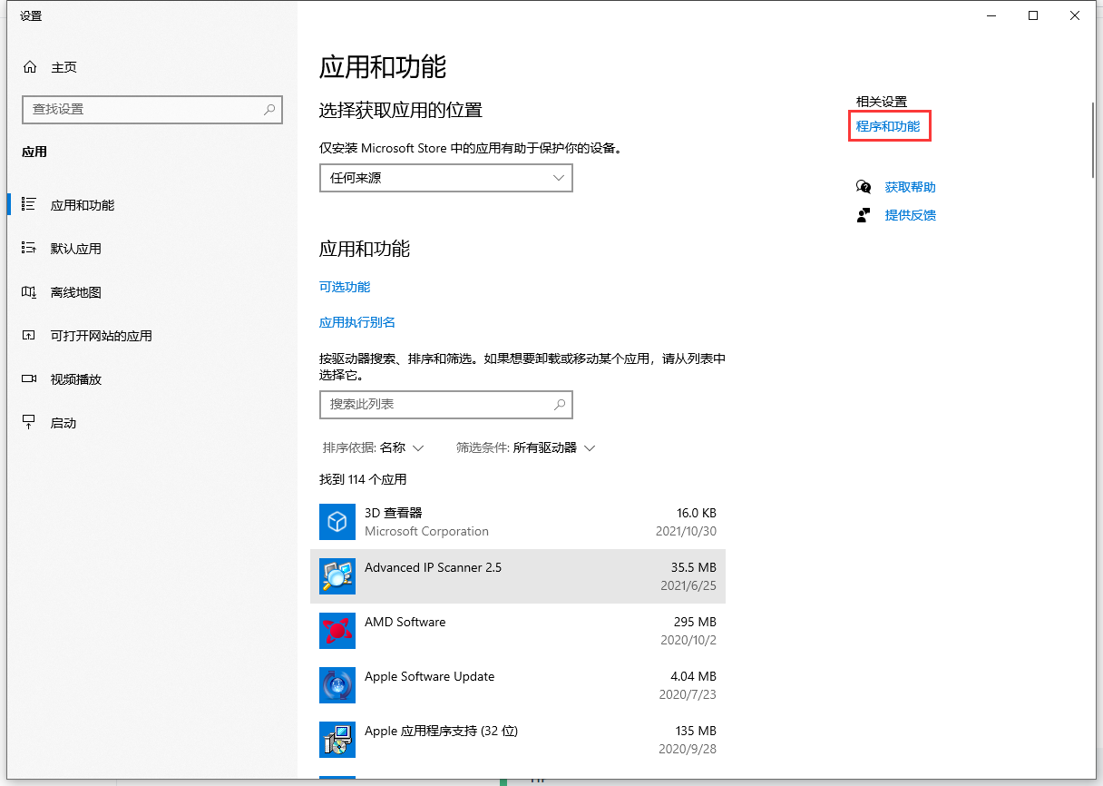Select the 3D 查看器 app name

pos(394,513)
